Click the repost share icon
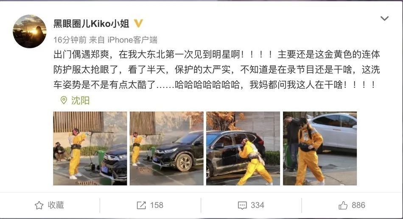 (141, 205)
